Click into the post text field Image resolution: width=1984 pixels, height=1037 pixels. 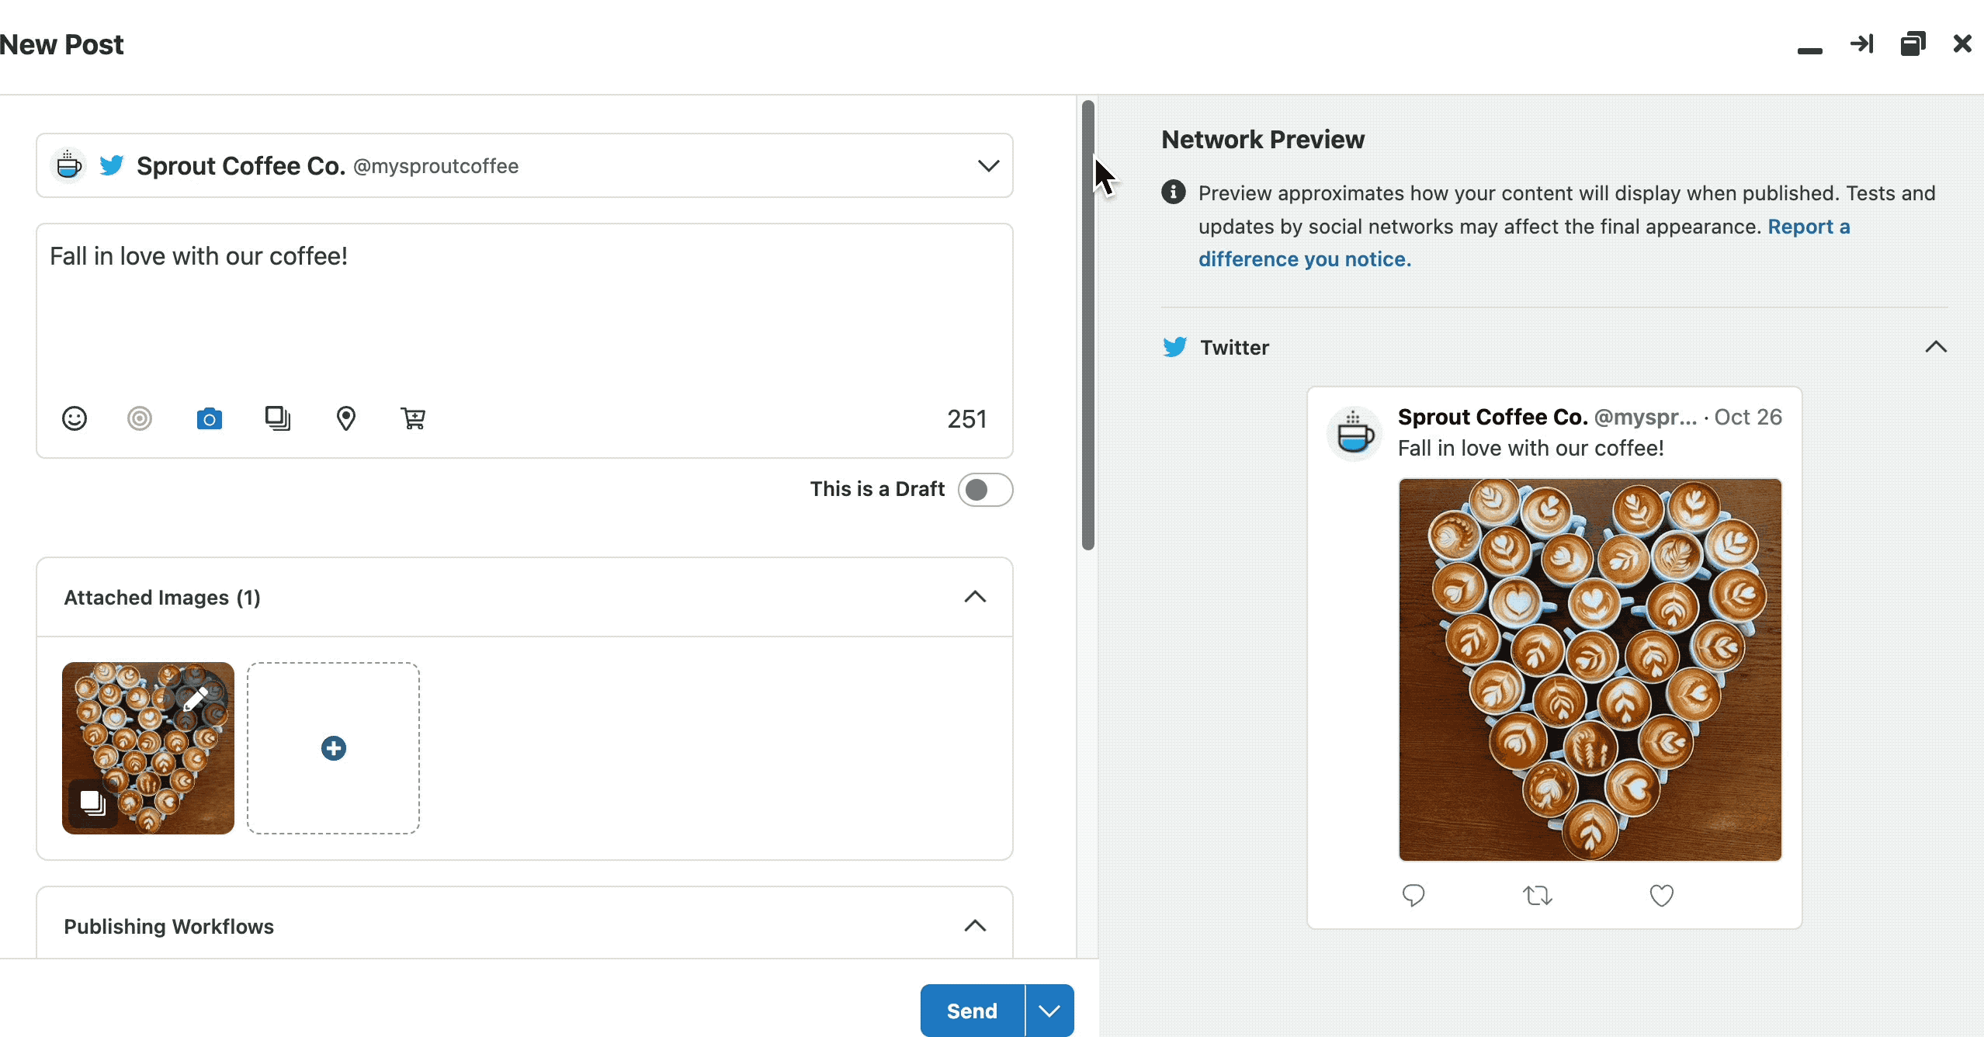click(x=525, y=310)
